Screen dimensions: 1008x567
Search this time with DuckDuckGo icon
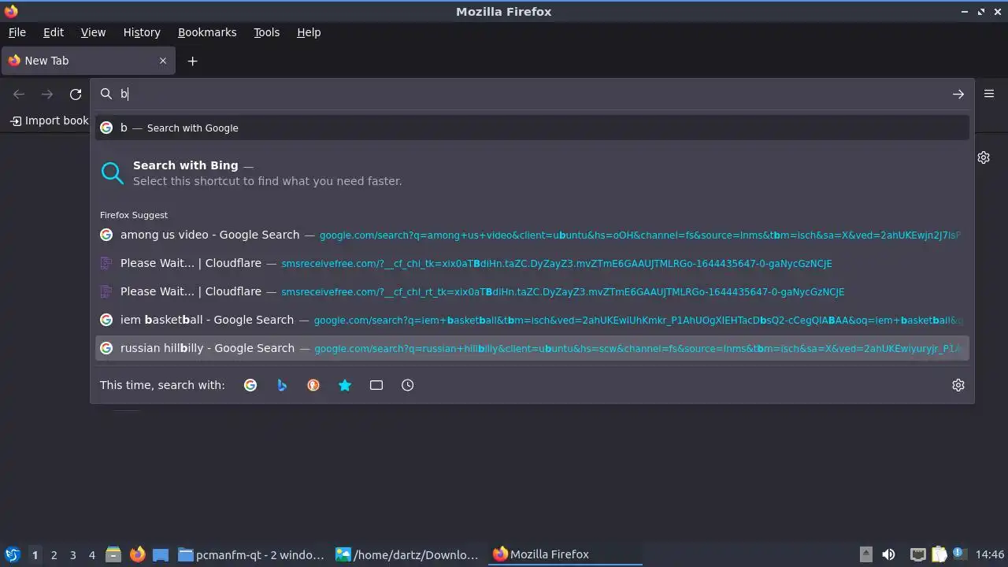[x=313, y=385]
